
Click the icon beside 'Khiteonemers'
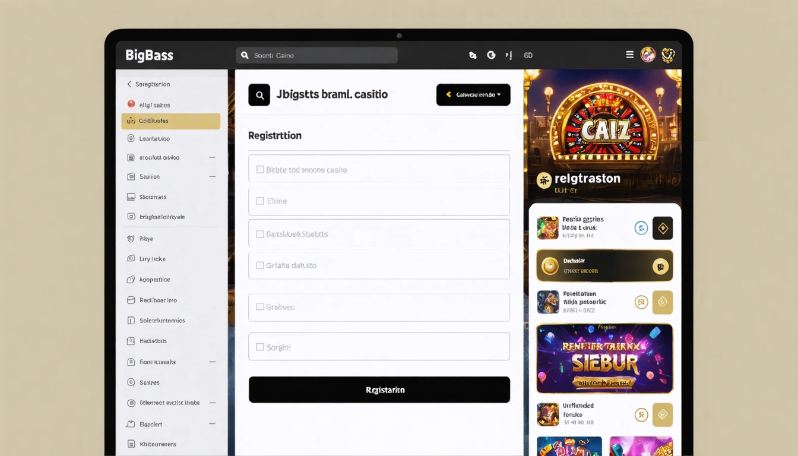tap(131, 444)
